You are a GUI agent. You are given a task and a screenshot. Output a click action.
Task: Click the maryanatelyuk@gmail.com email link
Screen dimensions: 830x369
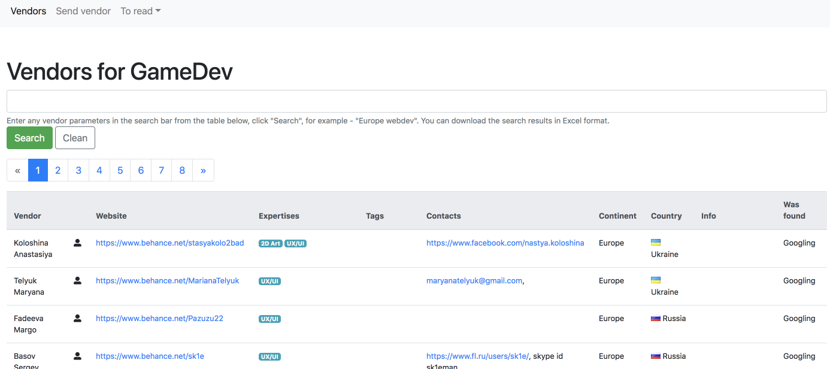[474, 280]
